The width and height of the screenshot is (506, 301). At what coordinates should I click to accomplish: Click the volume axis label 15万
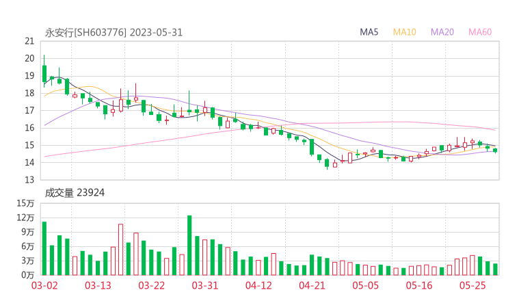tap(25, 203)
